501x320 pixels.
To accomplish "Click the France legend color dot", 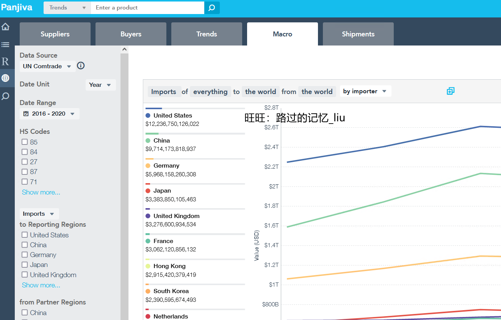I will (x=148, y=241).
